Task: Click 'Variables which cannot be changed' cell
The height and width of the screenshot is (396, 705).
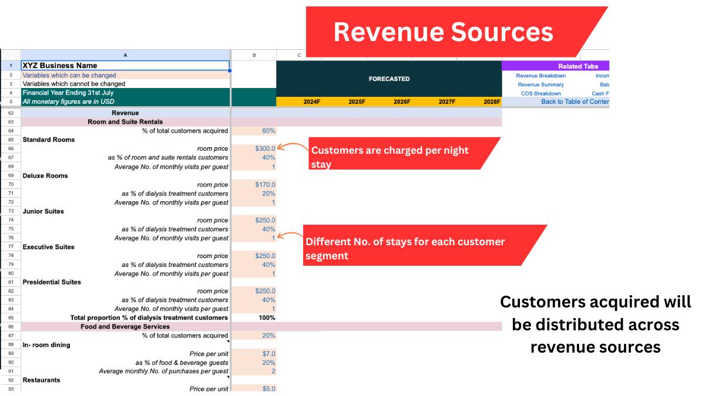Action: pyautogui.click(x=125, y=84)
